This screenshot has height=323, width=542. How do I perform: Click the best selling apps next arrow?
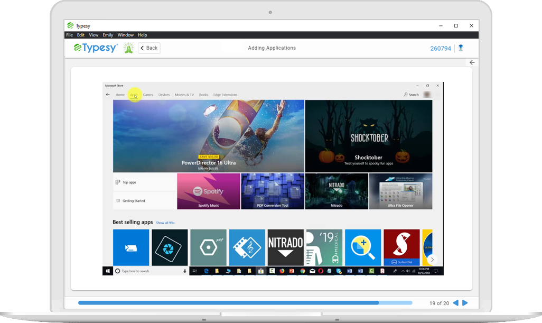click(x=432, y=260)
